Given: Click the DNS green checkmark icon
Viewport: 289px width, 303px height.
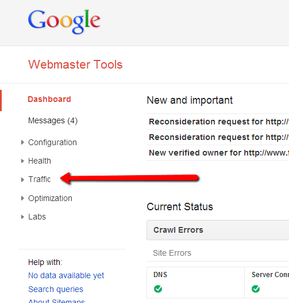Looking at the screenshot, I should pos(158,289).
